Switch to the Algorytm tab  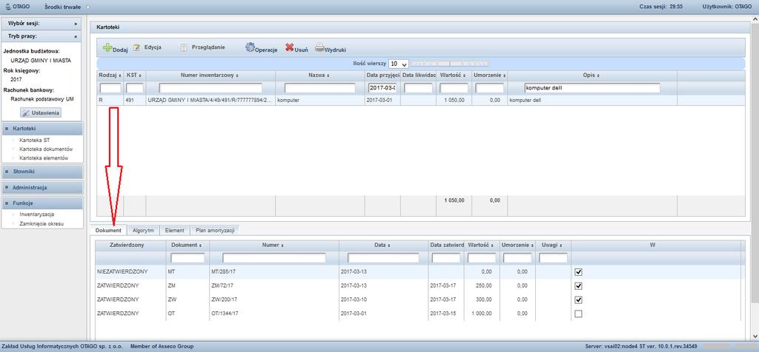click(x=143, y=230)
